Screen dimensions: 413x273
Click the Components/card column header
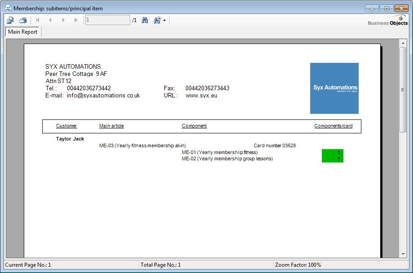pyautogui.click(x=333, y=126)
